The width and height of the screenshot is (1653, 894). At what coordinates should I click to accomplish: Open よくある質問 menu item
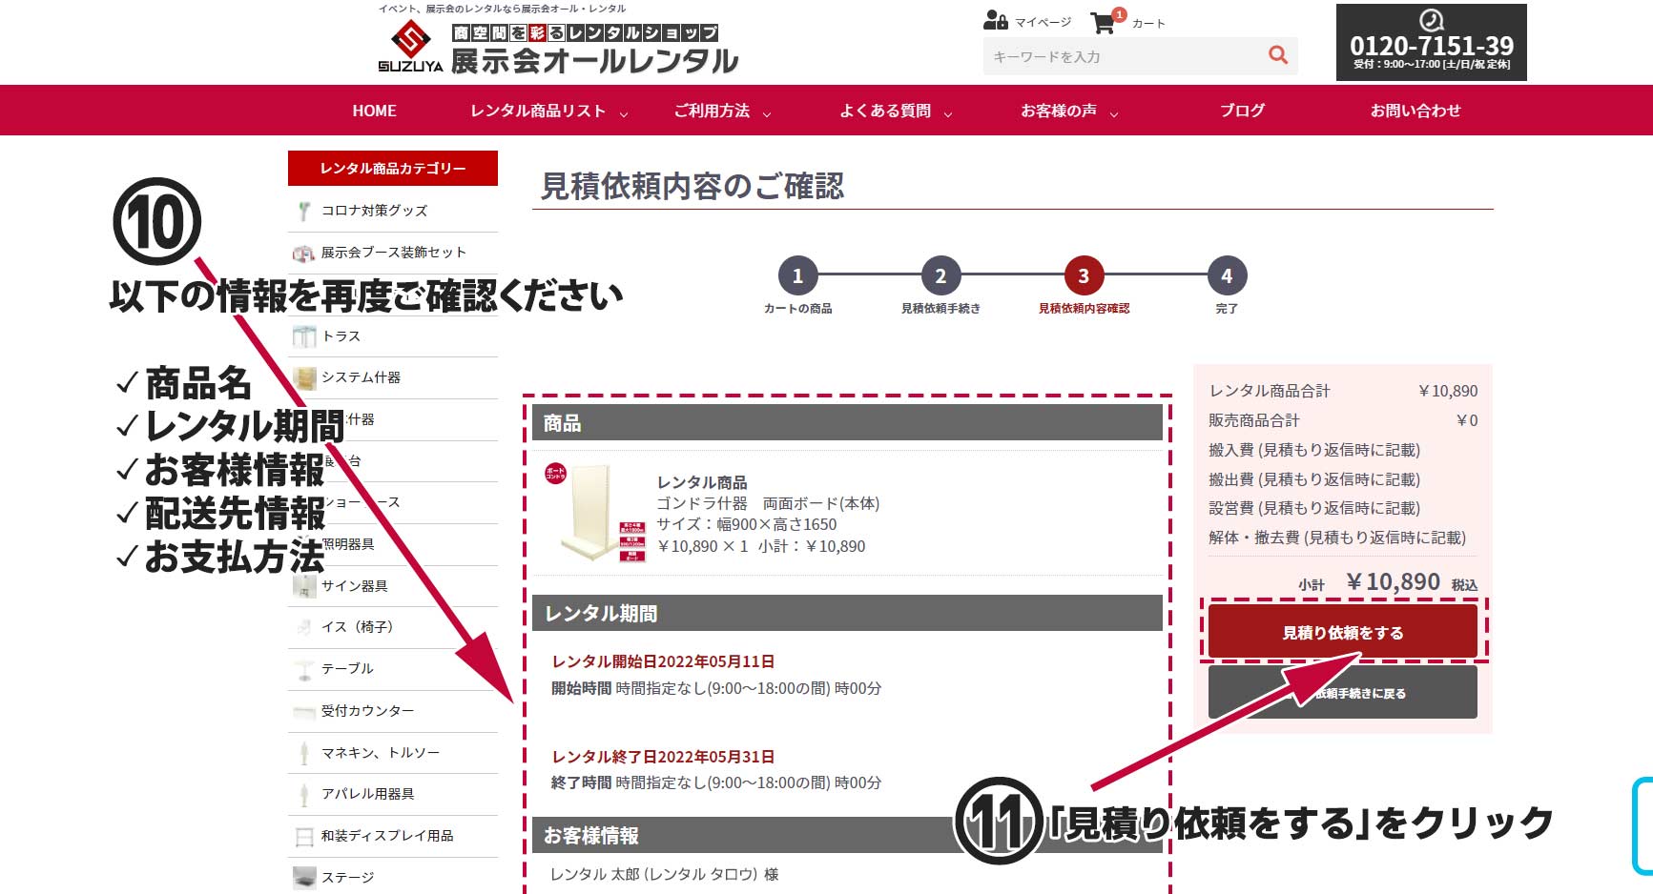click(885, 111)
